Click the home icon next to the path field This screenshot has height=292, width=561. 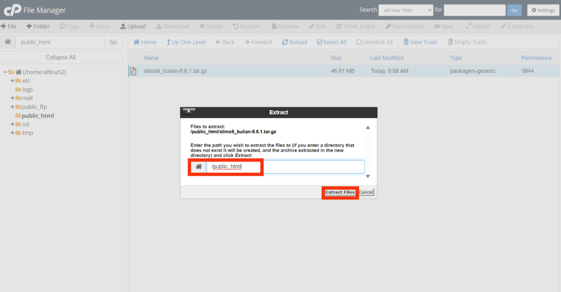8,42
